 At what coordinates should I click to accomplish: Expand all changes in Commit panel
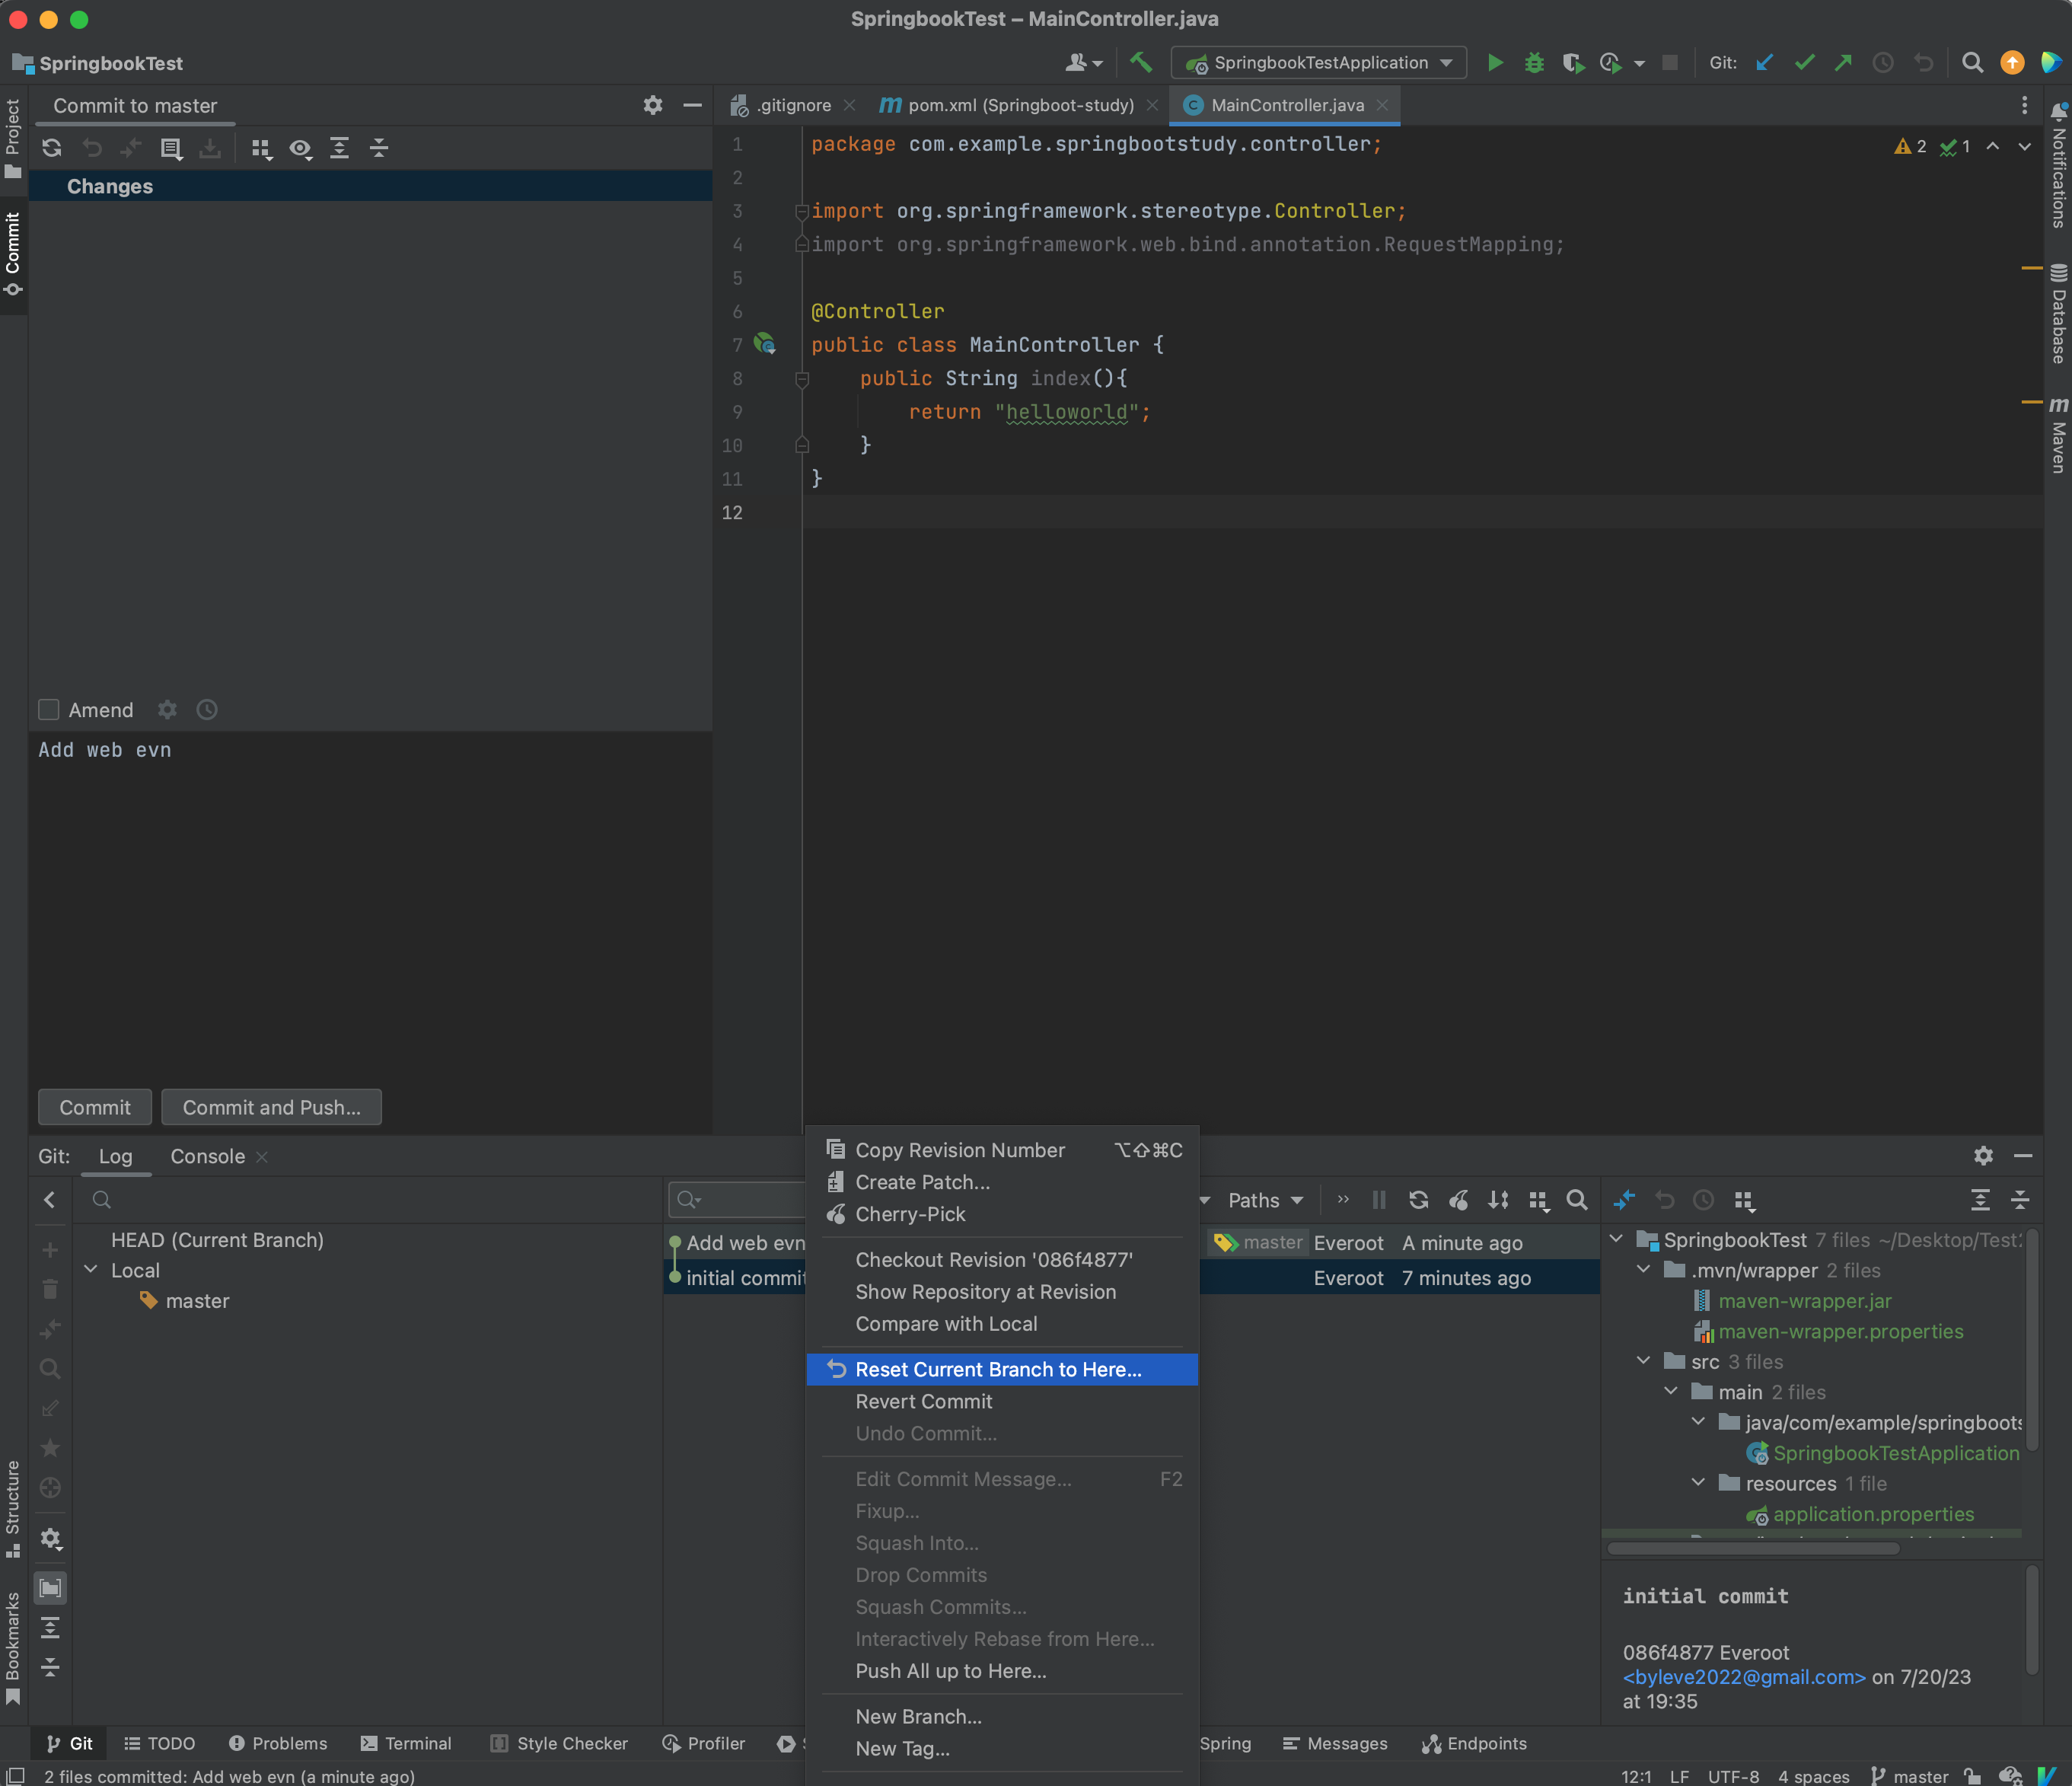(340, 148)
